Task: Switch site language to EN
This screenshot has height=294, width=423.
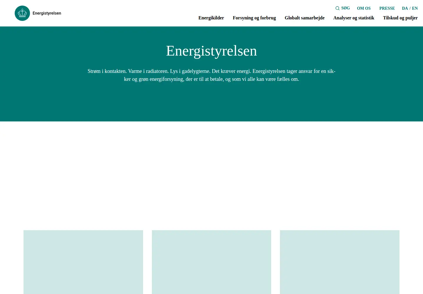Action: (x=415, y=8)
